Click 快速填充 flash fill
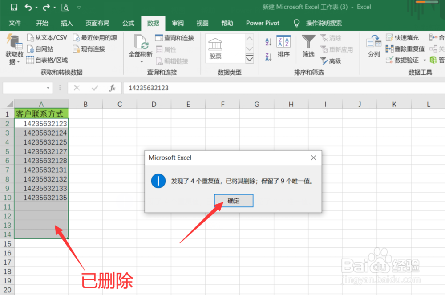The height and width of the screenshot is (295, 445). pyautogui.click(x=402, y=37)
